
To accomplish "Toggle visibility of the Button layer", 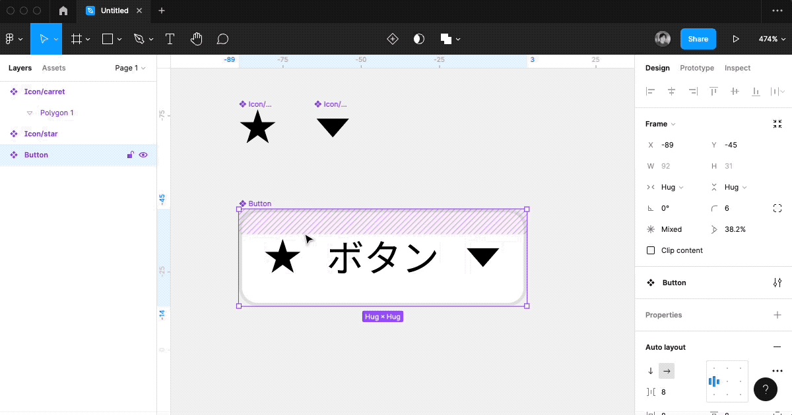I will click(143, 154).
